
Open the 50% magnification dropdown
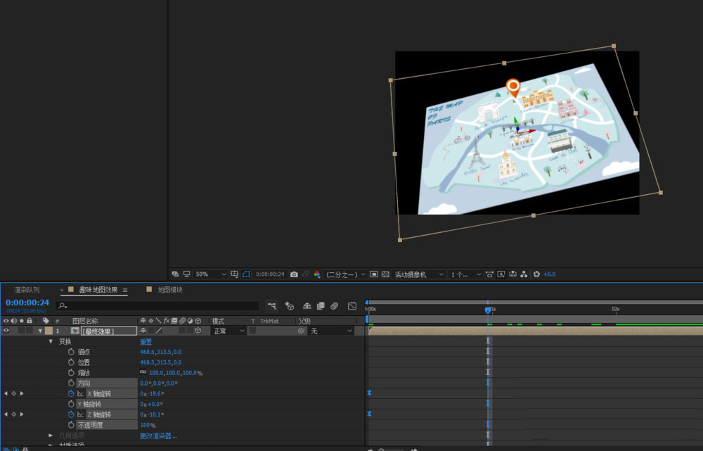(210, 274)
